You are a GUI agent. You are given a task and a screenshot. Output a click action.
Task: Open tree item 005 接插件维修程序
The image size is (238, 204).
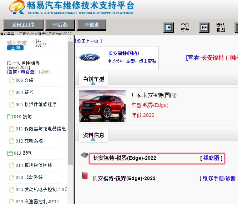(36, 104)
